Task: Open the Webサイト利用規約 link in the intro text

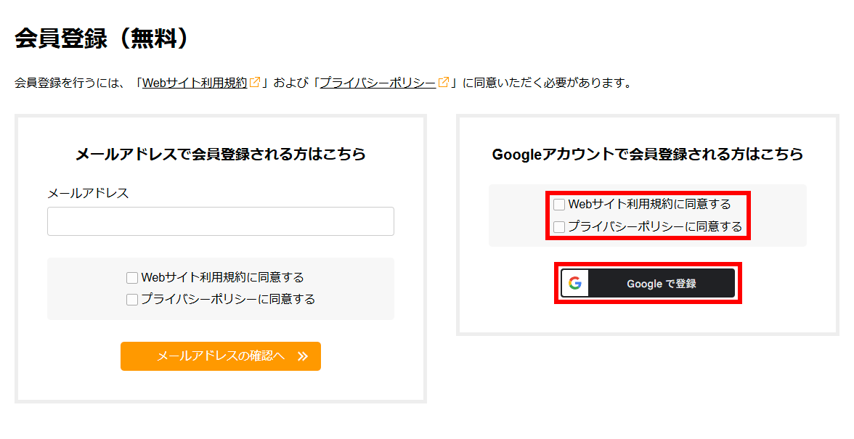Action: (194, 83)
